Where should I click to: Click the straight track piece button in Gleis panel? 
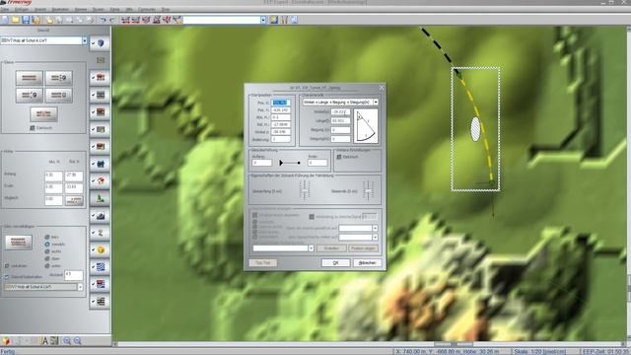[x=29, y=78]
